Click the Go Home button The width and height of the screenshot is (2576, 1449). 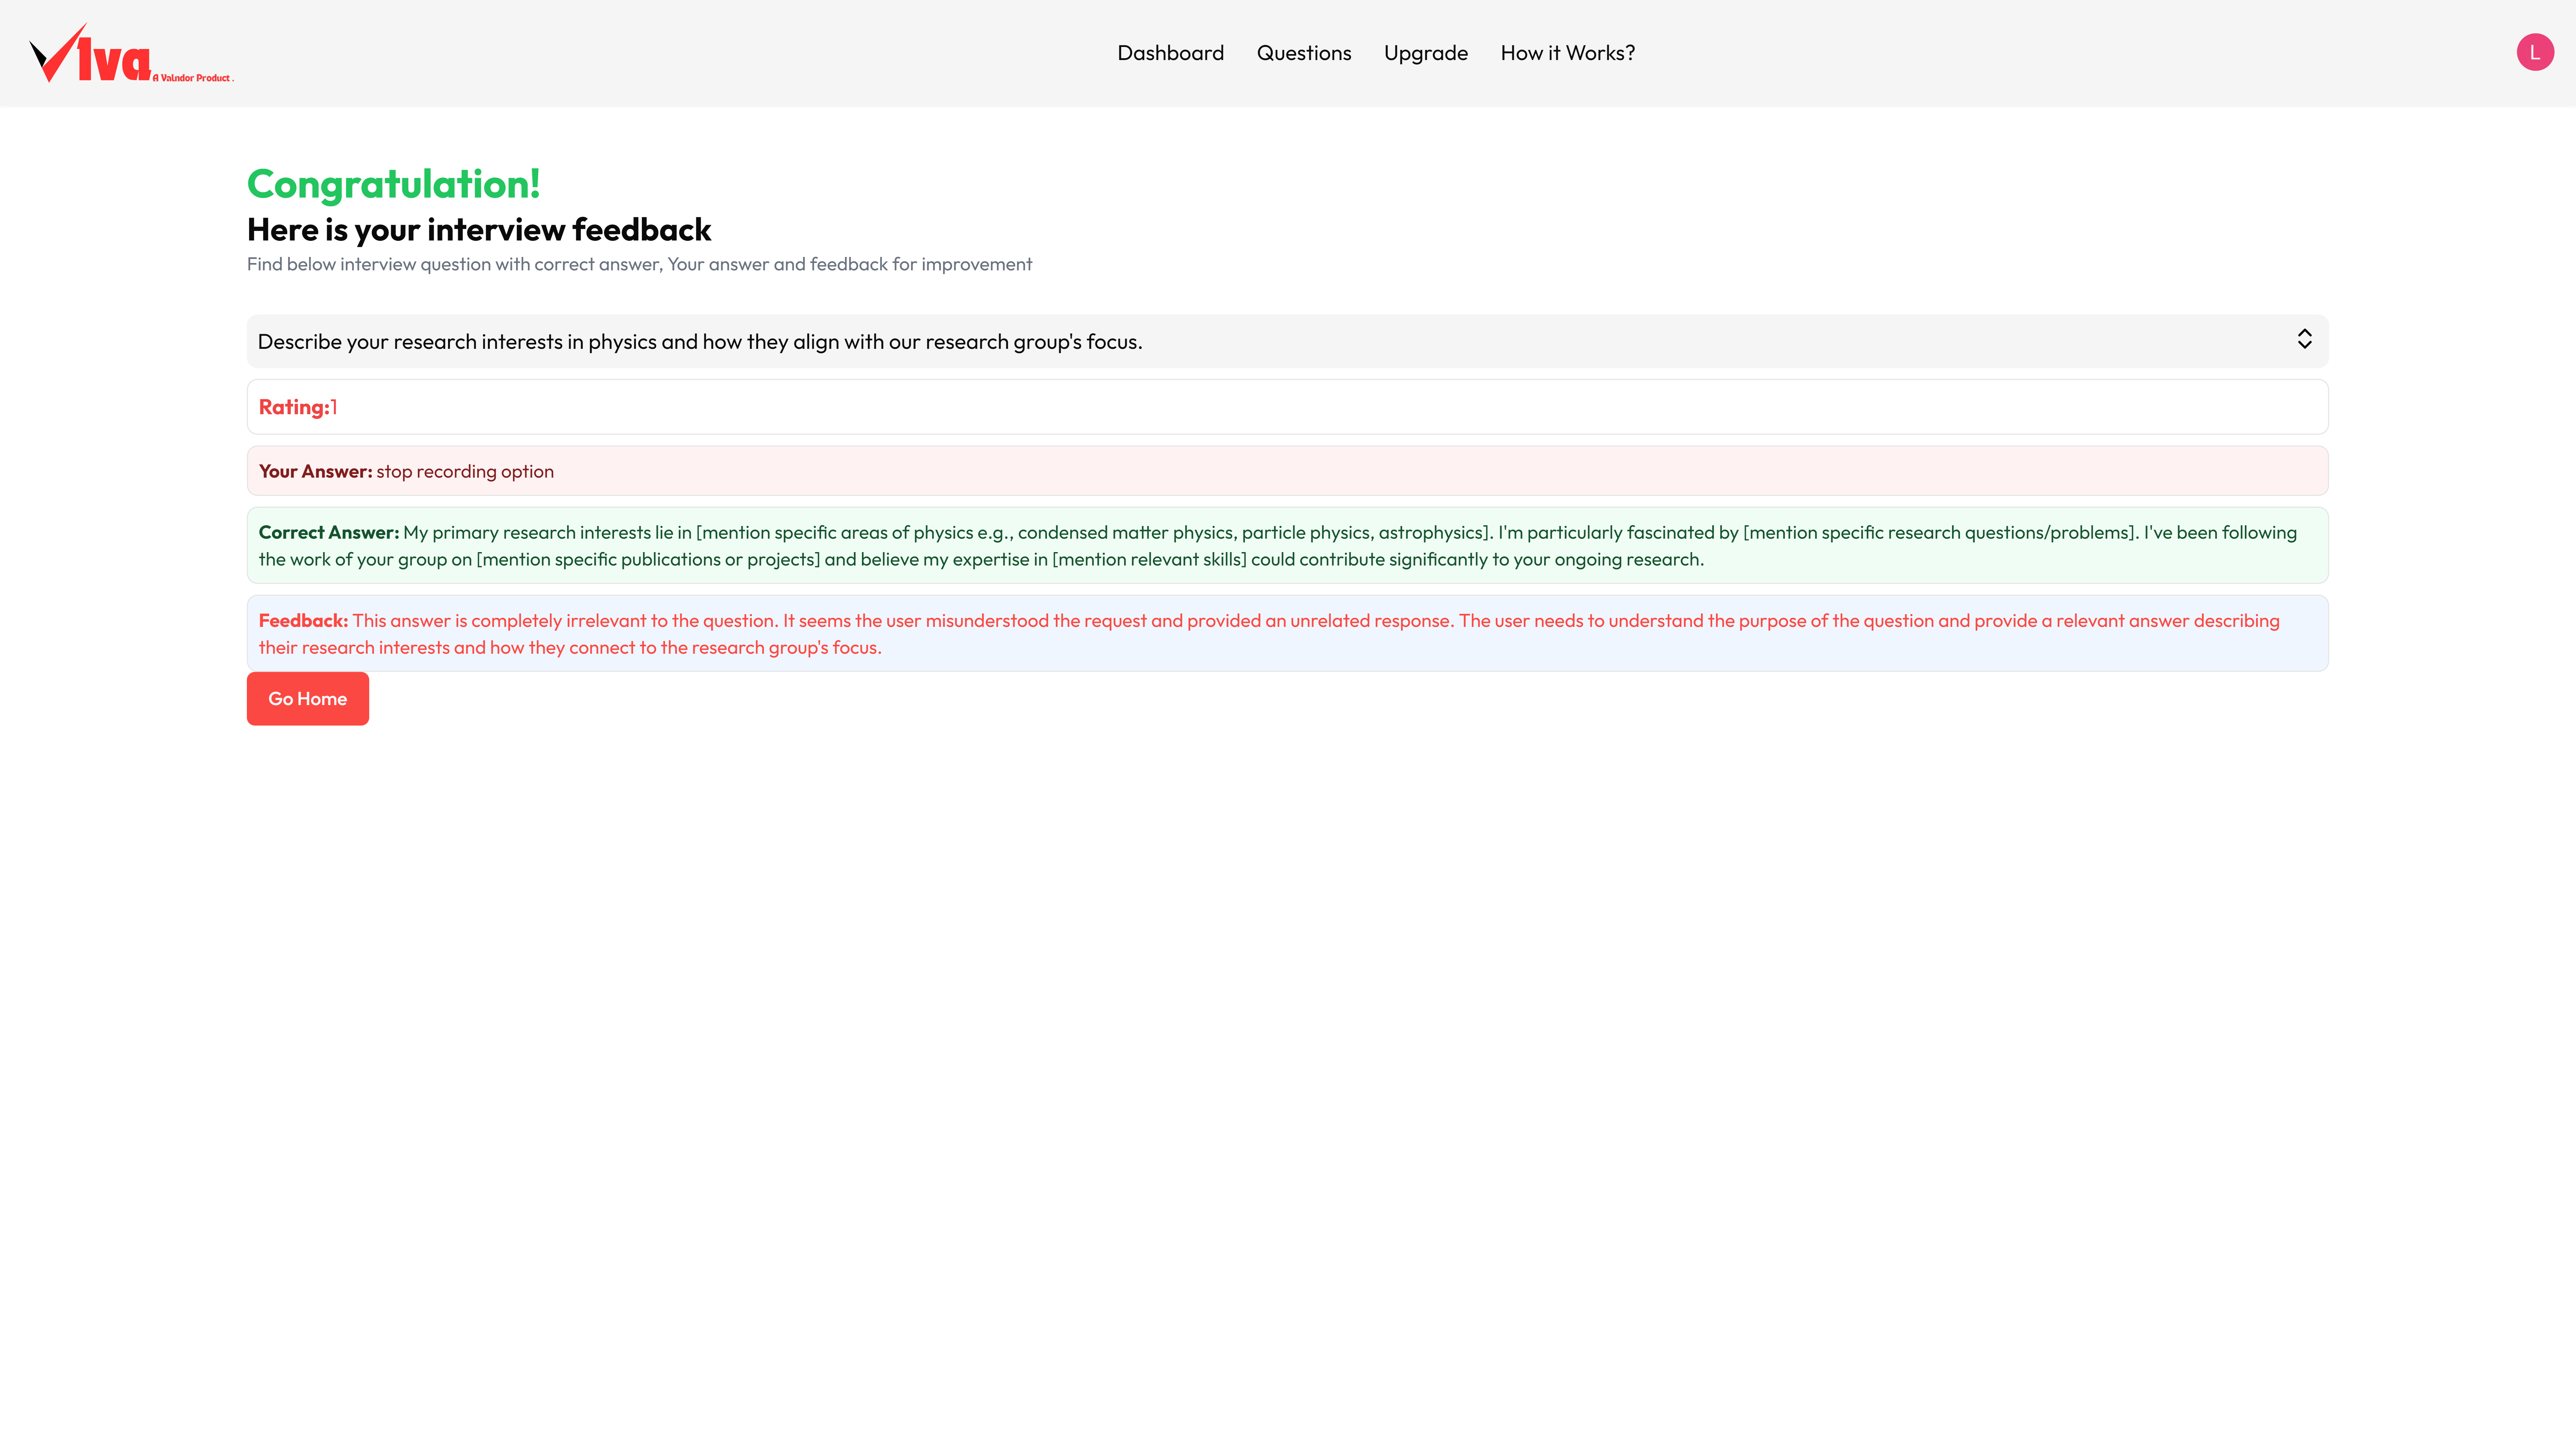(x=308, y=699)
